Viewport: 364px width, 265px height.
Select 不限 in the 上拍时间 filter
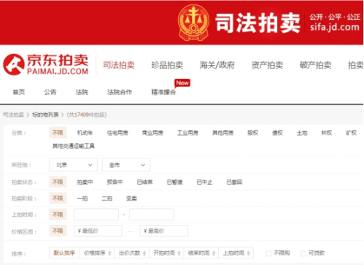[x=58, y=215]
